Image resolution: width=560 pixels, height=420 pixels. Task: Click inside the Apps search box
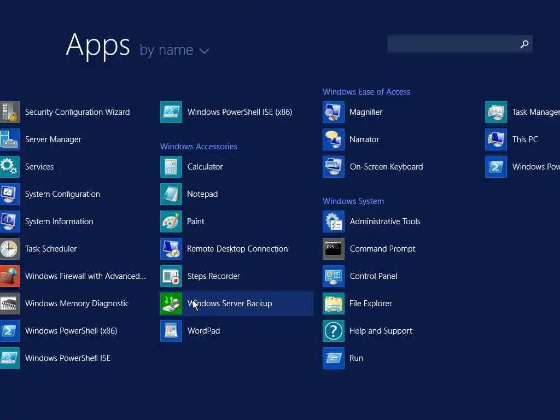452,44
